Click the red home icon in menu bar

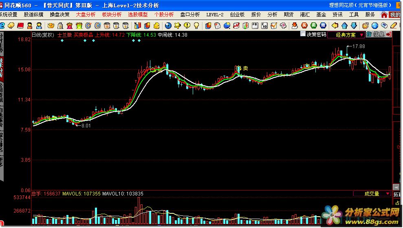(x=384, y=15)
